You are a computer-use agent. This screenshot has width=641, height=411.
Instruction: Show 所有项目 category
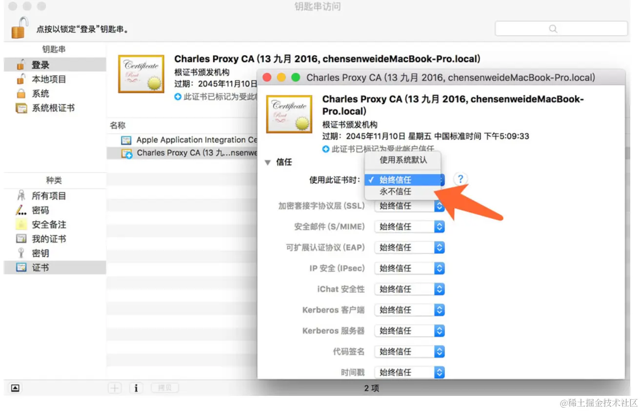(x=55, y=196)
